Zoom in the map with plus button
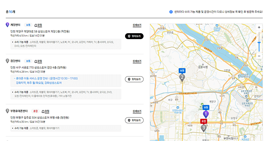The image size is (264, 141). click(259, 27)
